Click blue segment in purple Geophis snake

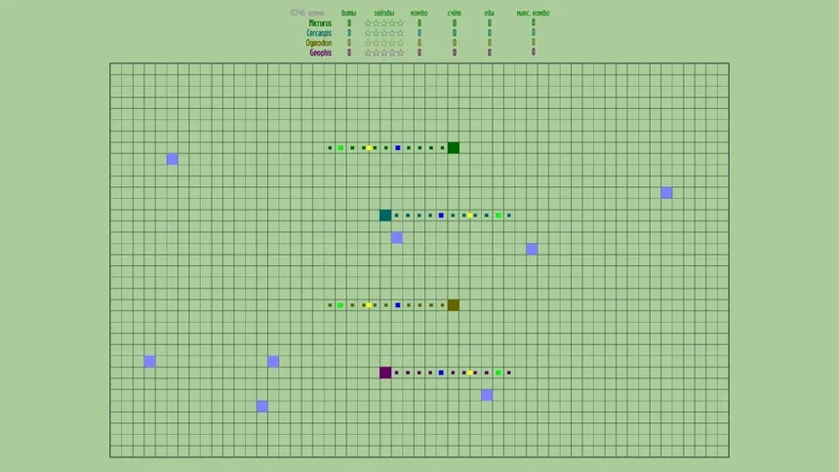pyautogui.click(x=441, y=373)
